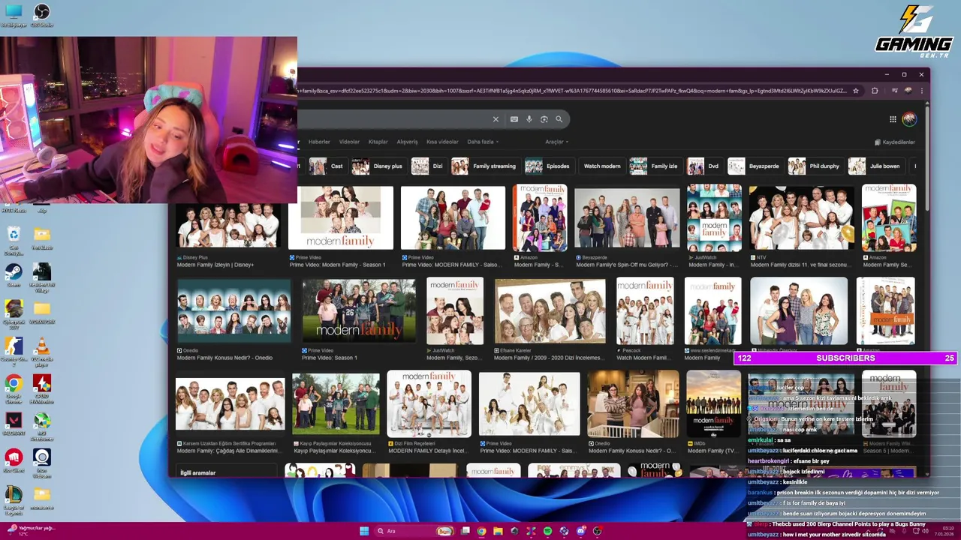The image size is (961, 540).
Task: Open Chrome extensions puzzle icon
Action: point(875,91)
